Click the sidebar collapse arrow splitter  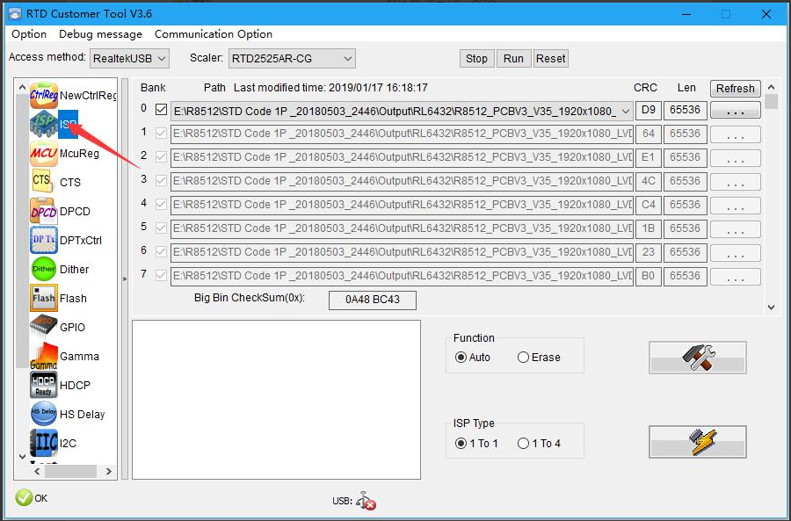(125, 279)
